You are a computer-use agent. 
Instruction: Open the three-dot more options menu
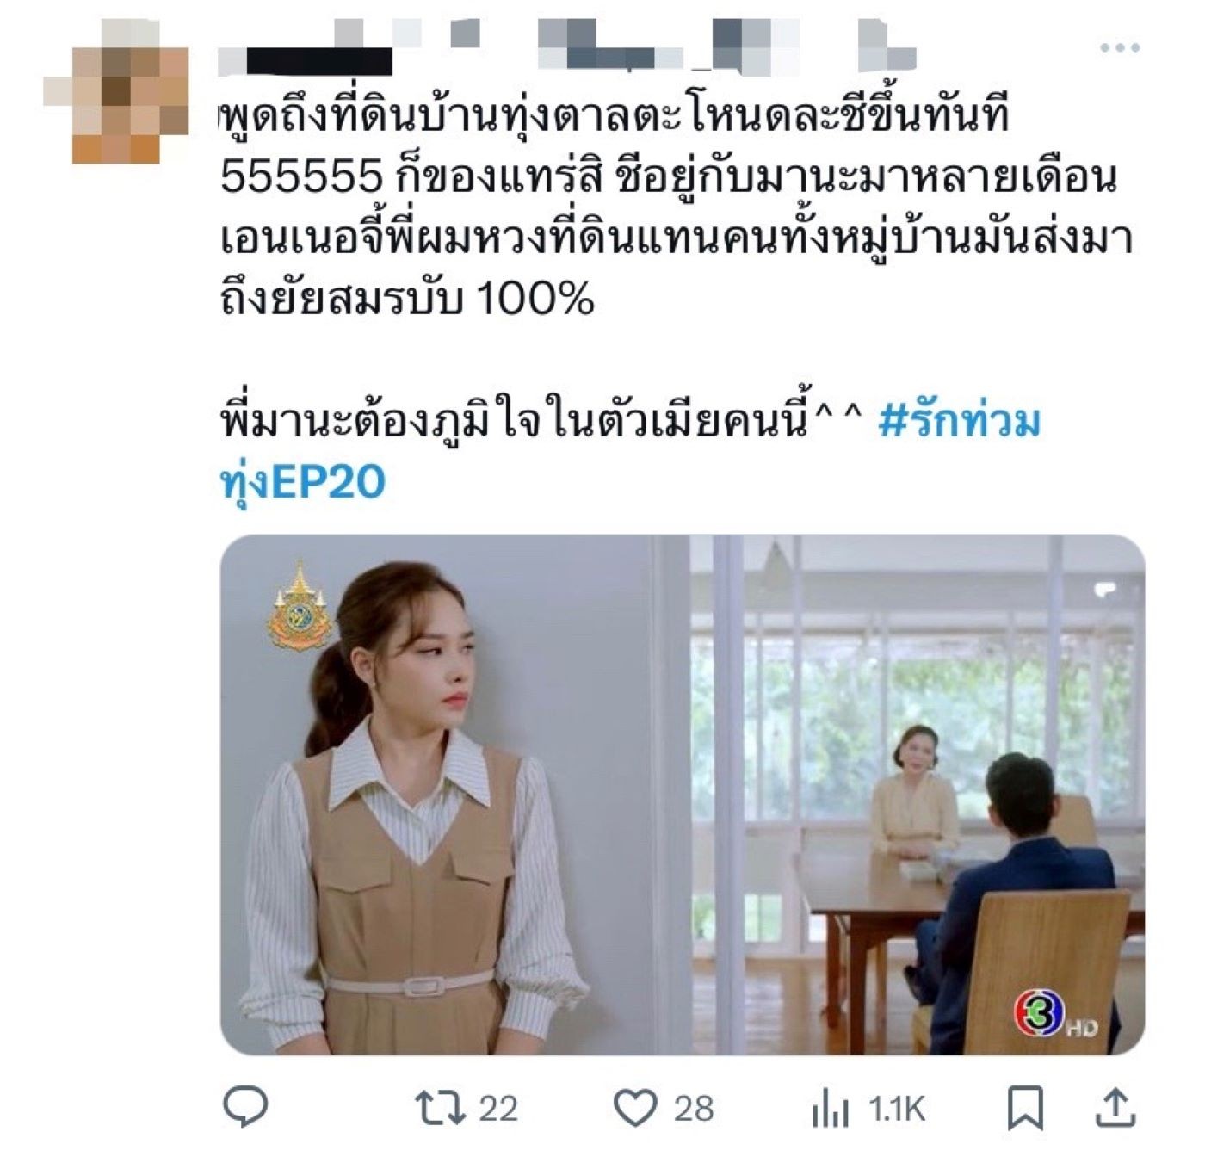coord(1119,48)
